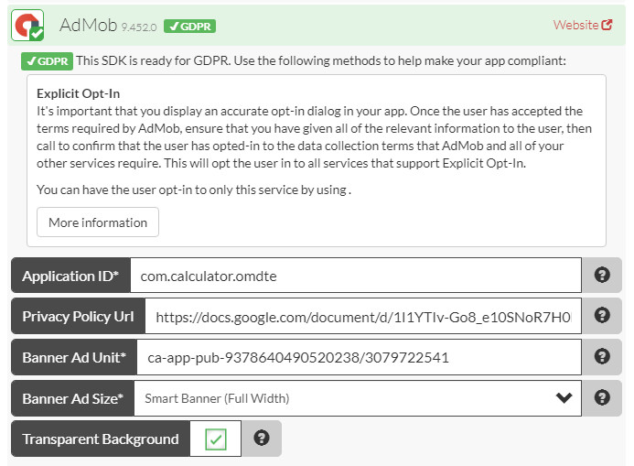The image size is (634, 466).
Task: Click the Application ID input field
Action: click(355, 275)
